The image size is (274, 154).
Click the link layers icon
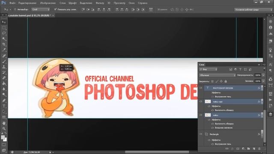click(x=227, y=149)
